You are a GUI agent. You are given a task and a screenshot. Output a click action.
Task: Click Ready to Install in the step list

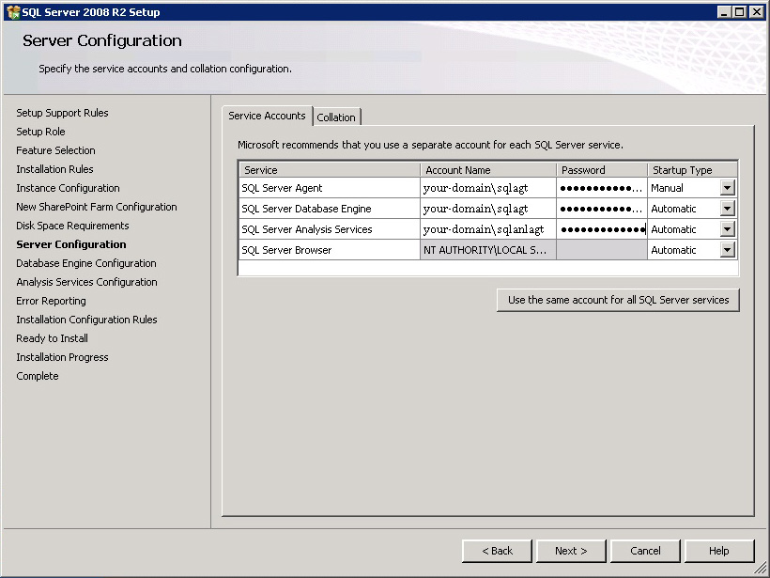point(52,338)
